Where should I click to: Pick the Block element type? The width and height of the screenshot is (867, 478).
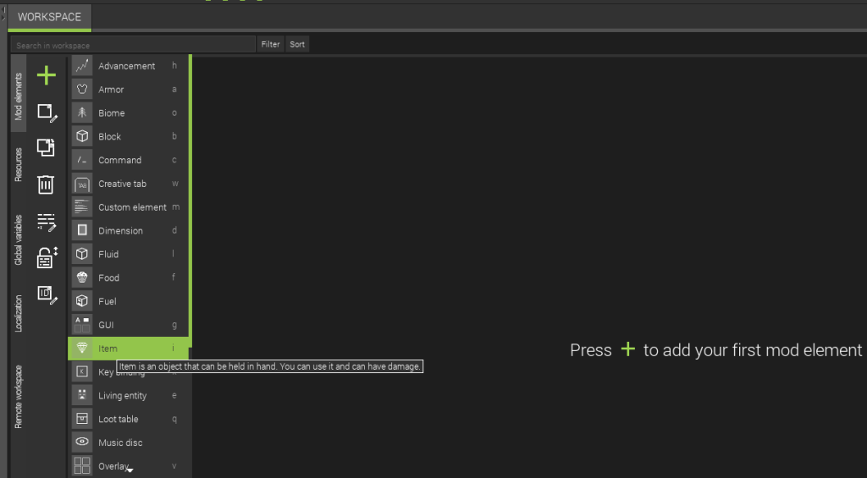pos(109,137)
